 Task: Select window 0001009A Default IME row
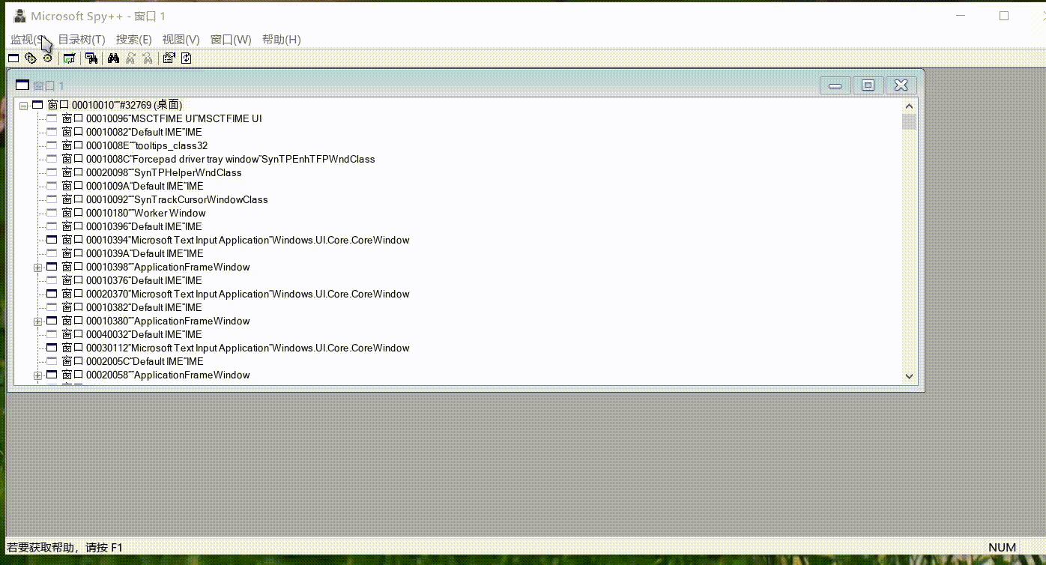click(133, 186)
